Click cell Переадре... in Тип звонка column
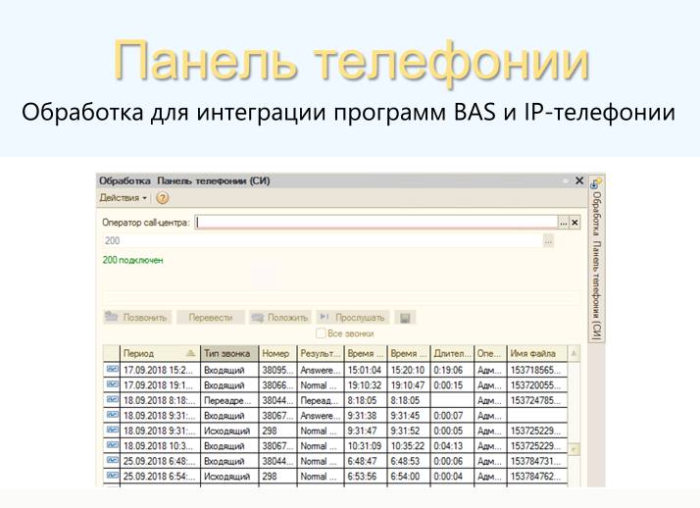Image resolution: width=700 pixels, height=508 pixels. point(229,400)
